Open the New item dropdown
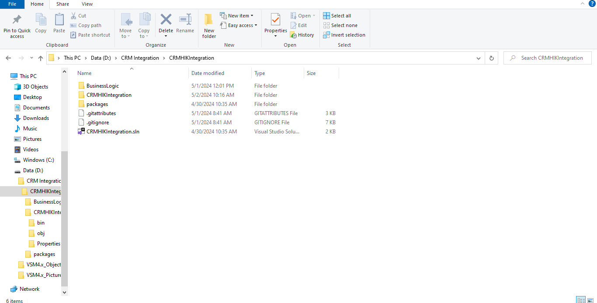Image resolution: width=597 pixels, height=303 pixels. point(236,16)
